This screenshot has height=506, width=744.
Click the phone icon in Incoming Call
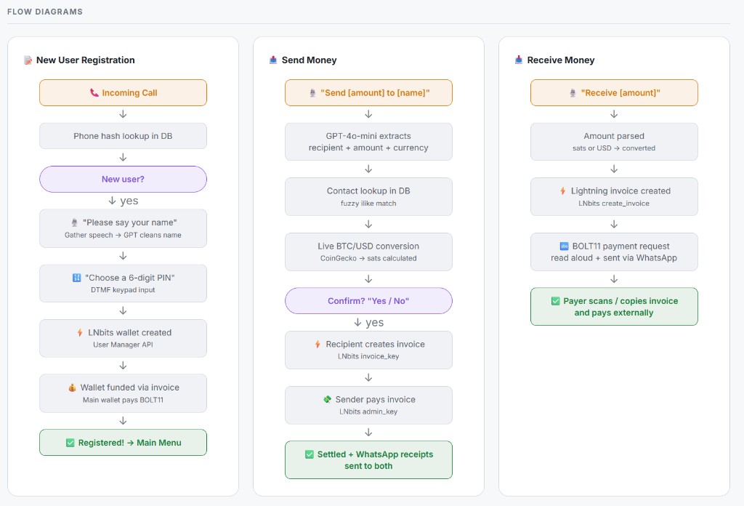94,93
